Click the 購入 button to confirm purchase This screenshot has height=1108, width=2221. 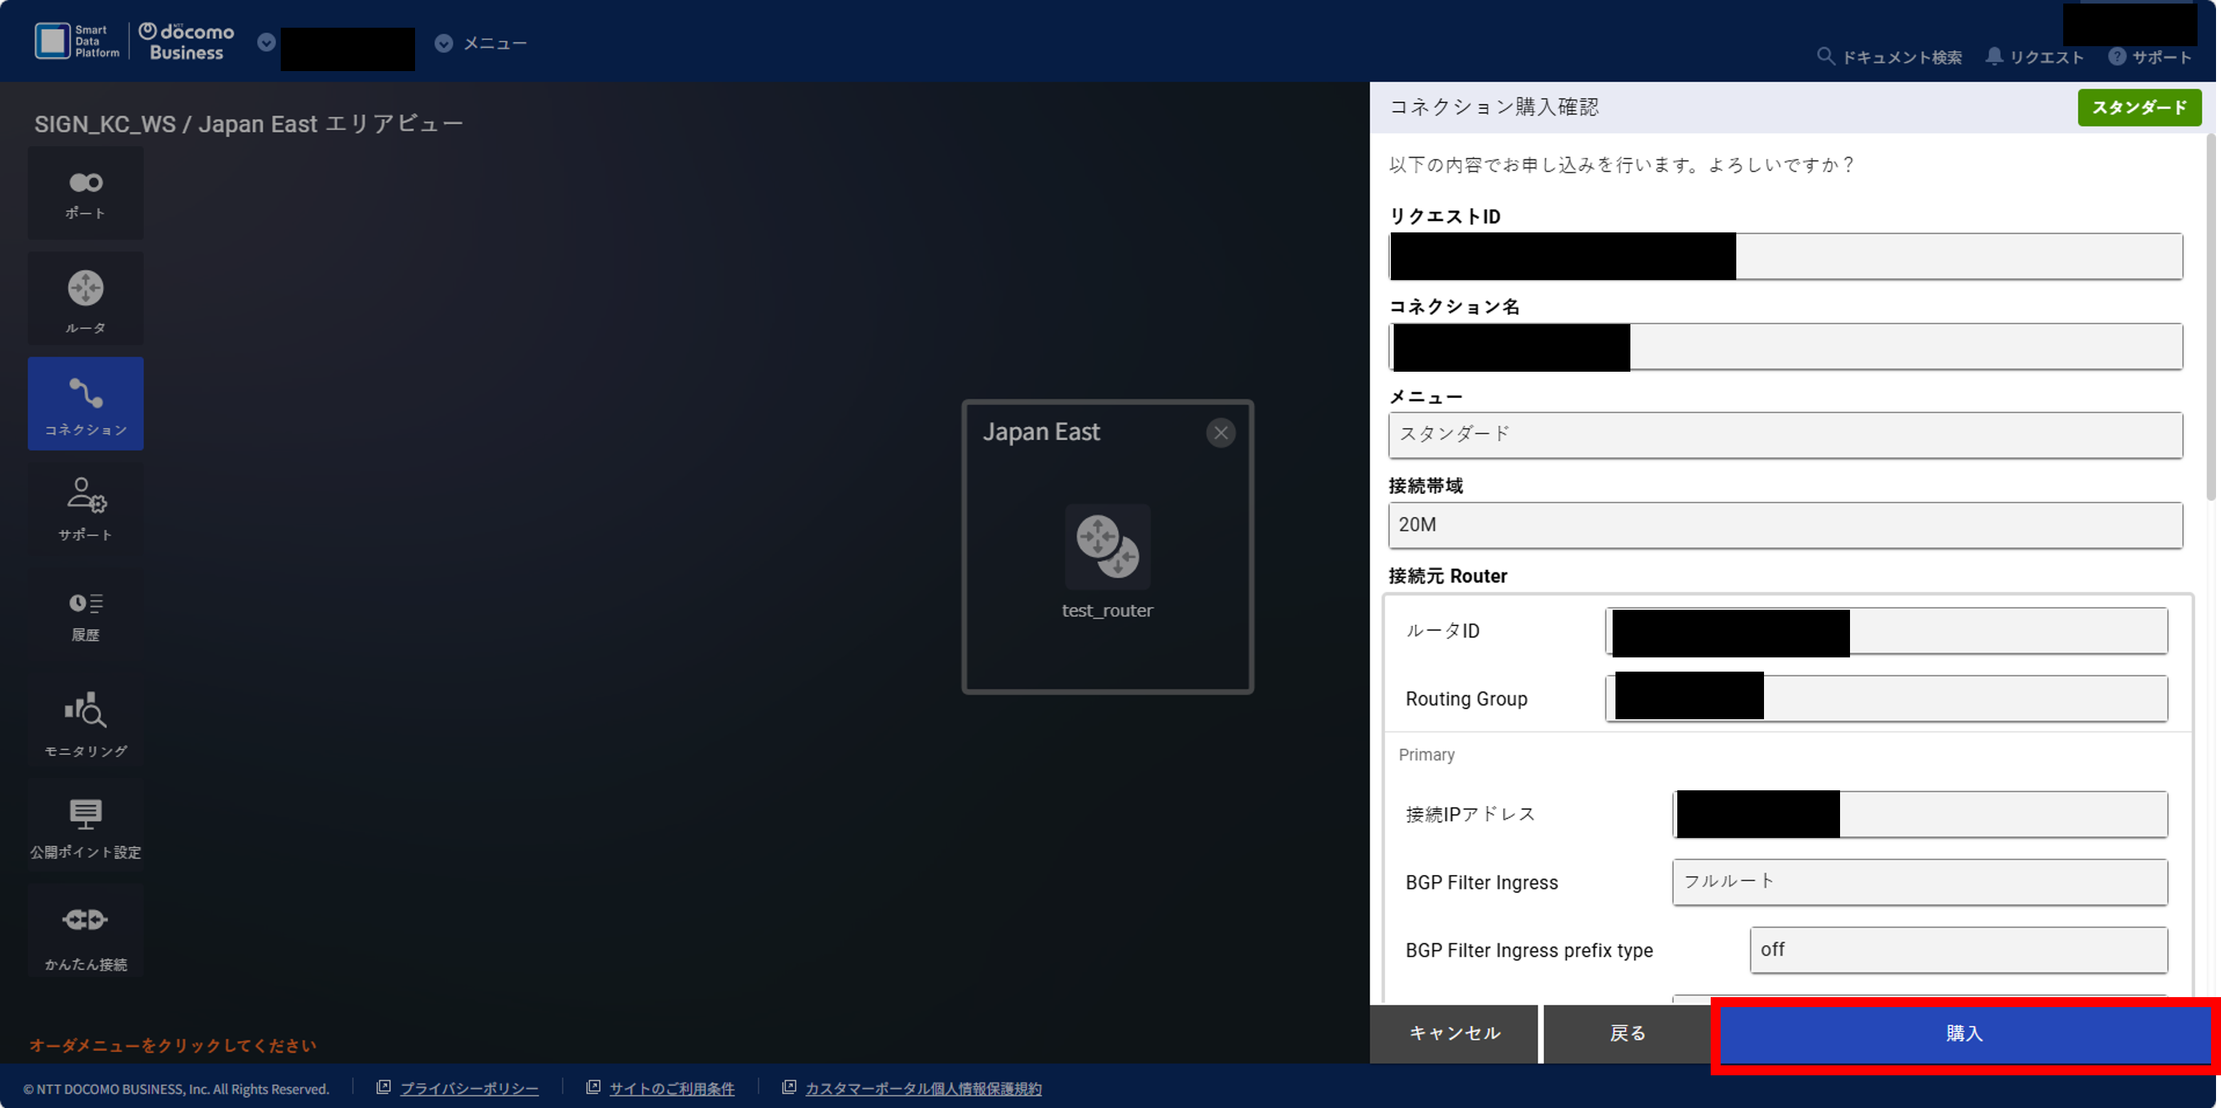(1964, 1033)
